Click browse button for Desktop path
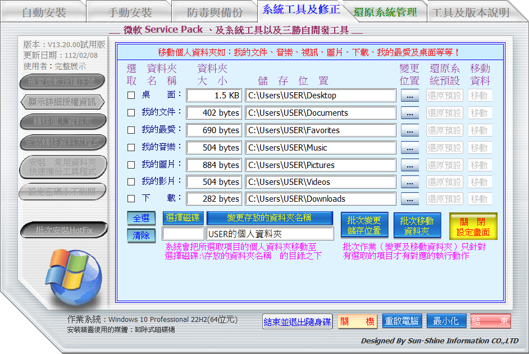The image size is (529, 354). 409,96
